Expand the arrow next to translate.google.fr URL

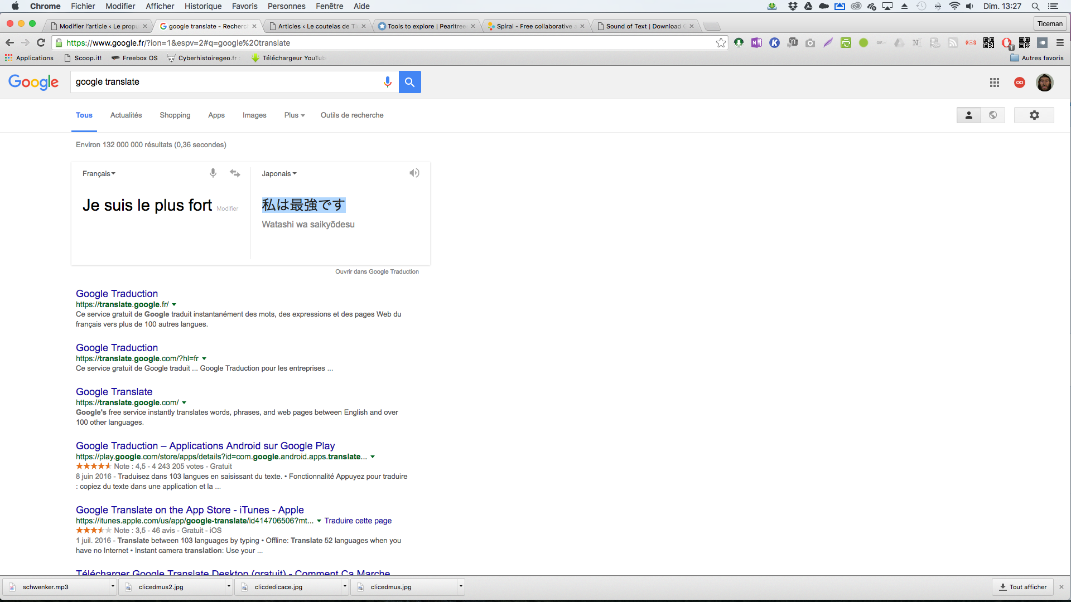tap(174, 305)
